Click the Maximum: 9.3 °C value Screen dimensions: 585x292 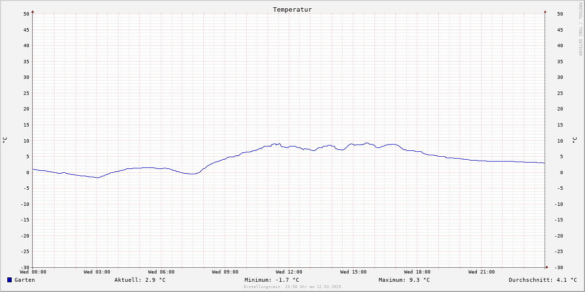tap(404, 280)
